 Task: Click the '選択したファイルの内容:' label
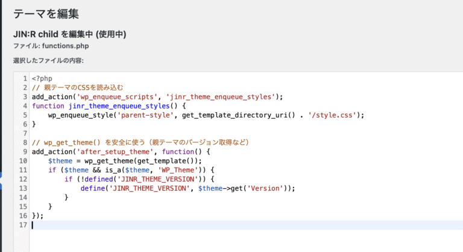[48, 60]
